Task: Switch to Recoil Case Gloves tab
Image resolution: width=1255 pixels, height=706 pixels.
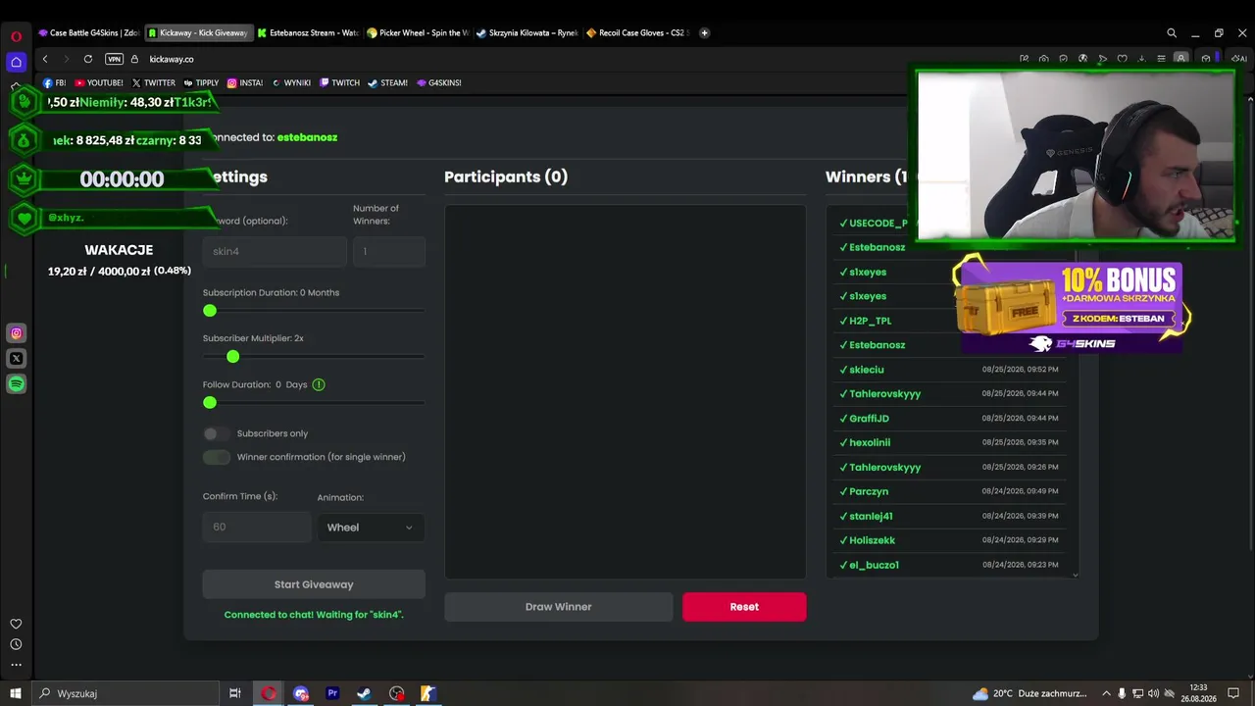Action: [x=637, y=32]
